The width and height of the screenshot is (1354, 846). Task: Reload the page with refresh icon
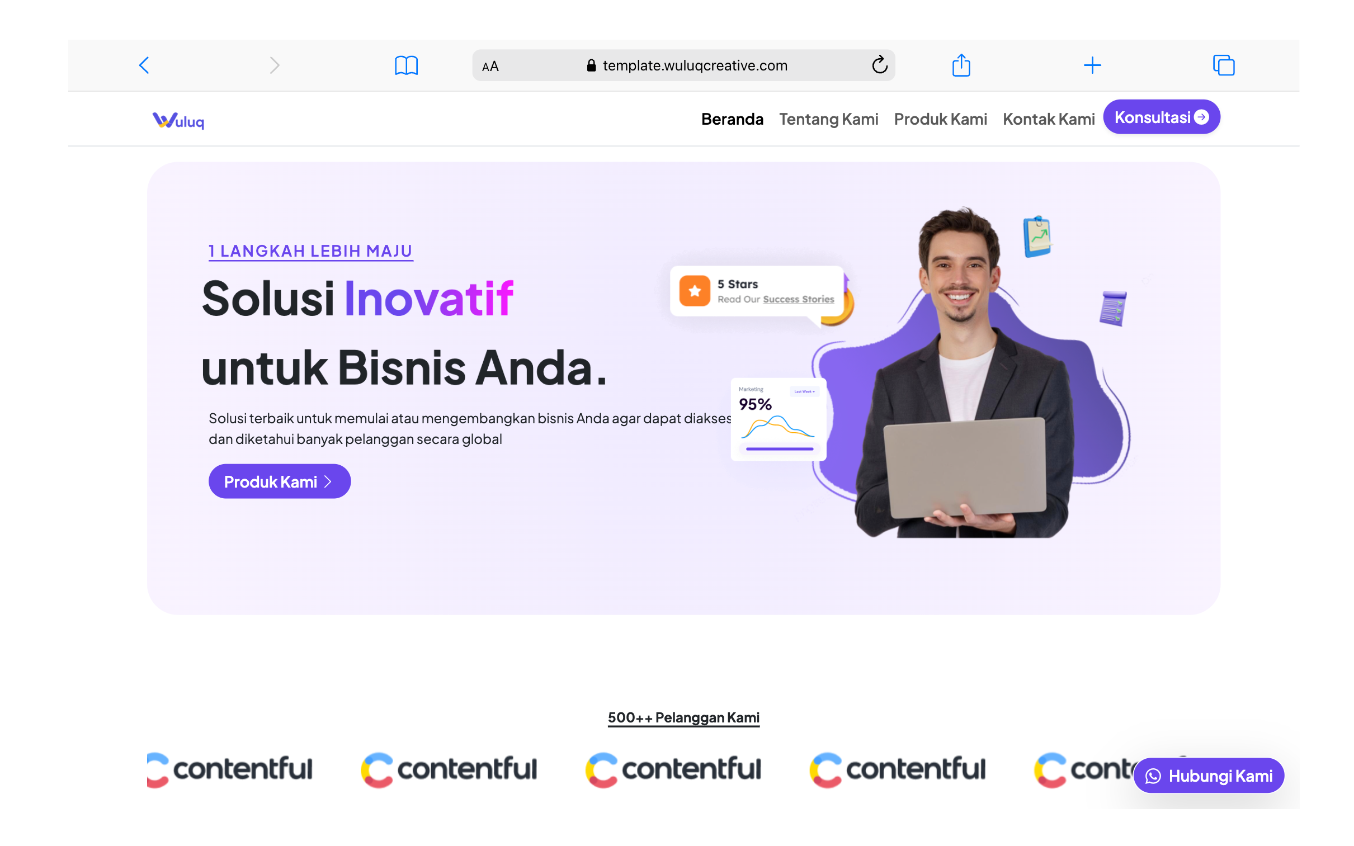[879, 65]
